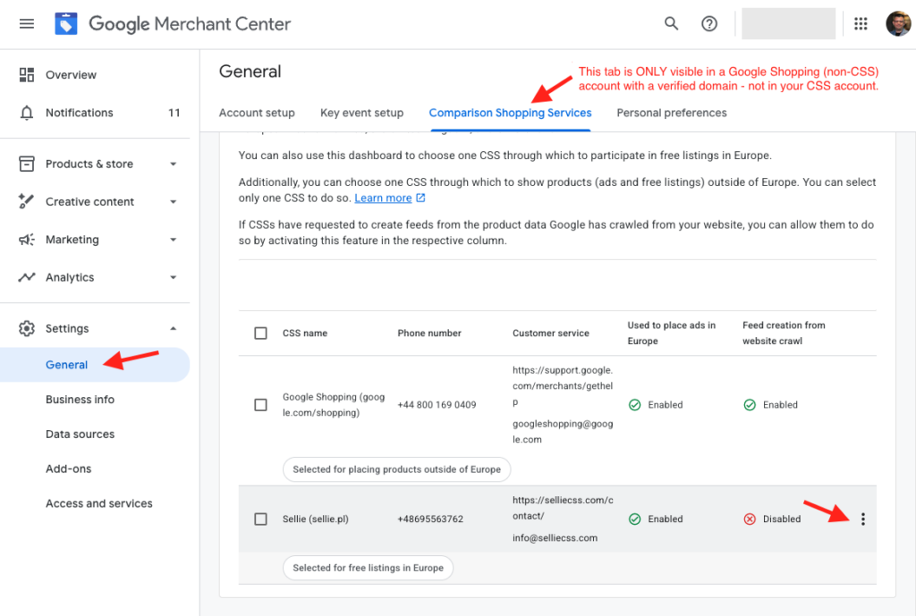Viewport: 916px width, 616px height.
Task: Click the notifications count 11
Action: coord(174,113)
